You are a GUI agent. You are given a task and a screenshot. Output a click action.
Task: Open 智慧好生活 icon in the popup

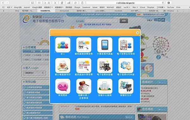click(126, 86)
